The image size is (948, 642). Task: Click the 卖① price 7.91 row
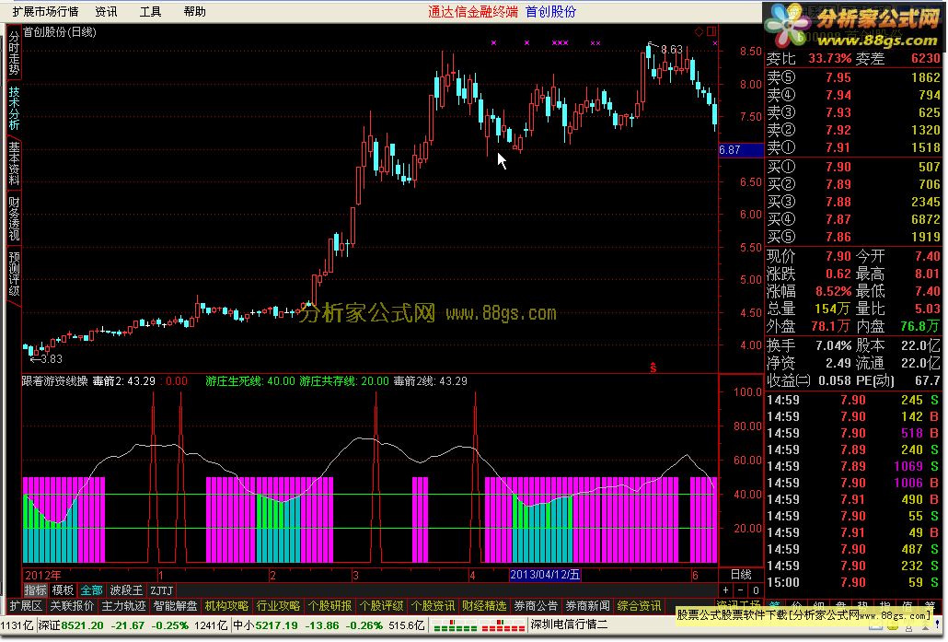tap(853, 147)
